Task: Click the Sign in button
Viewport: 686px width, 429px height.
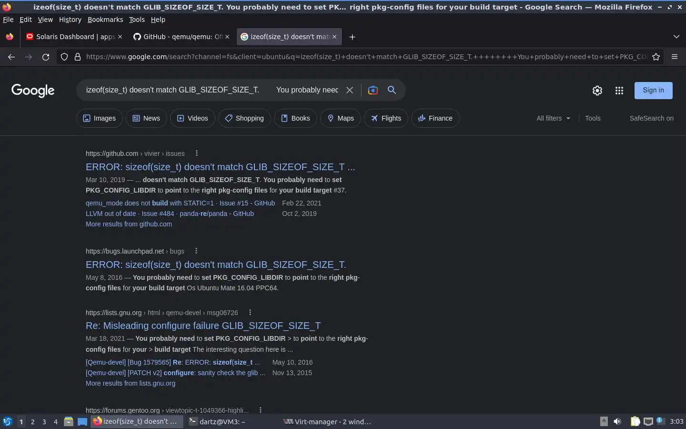Action: point(653,90)
